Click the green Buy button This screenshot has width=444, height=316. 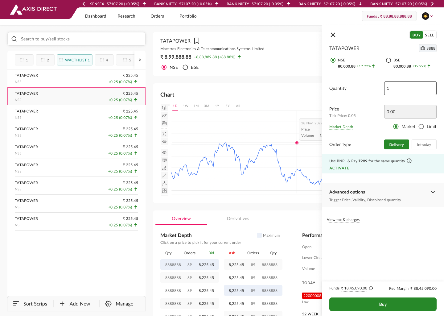pos(383,304)
